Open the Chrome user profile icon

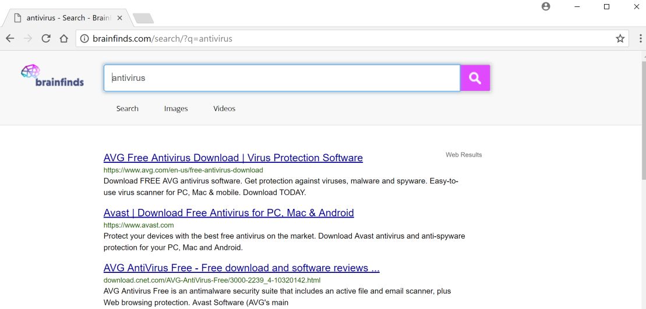tap(546, 6)
